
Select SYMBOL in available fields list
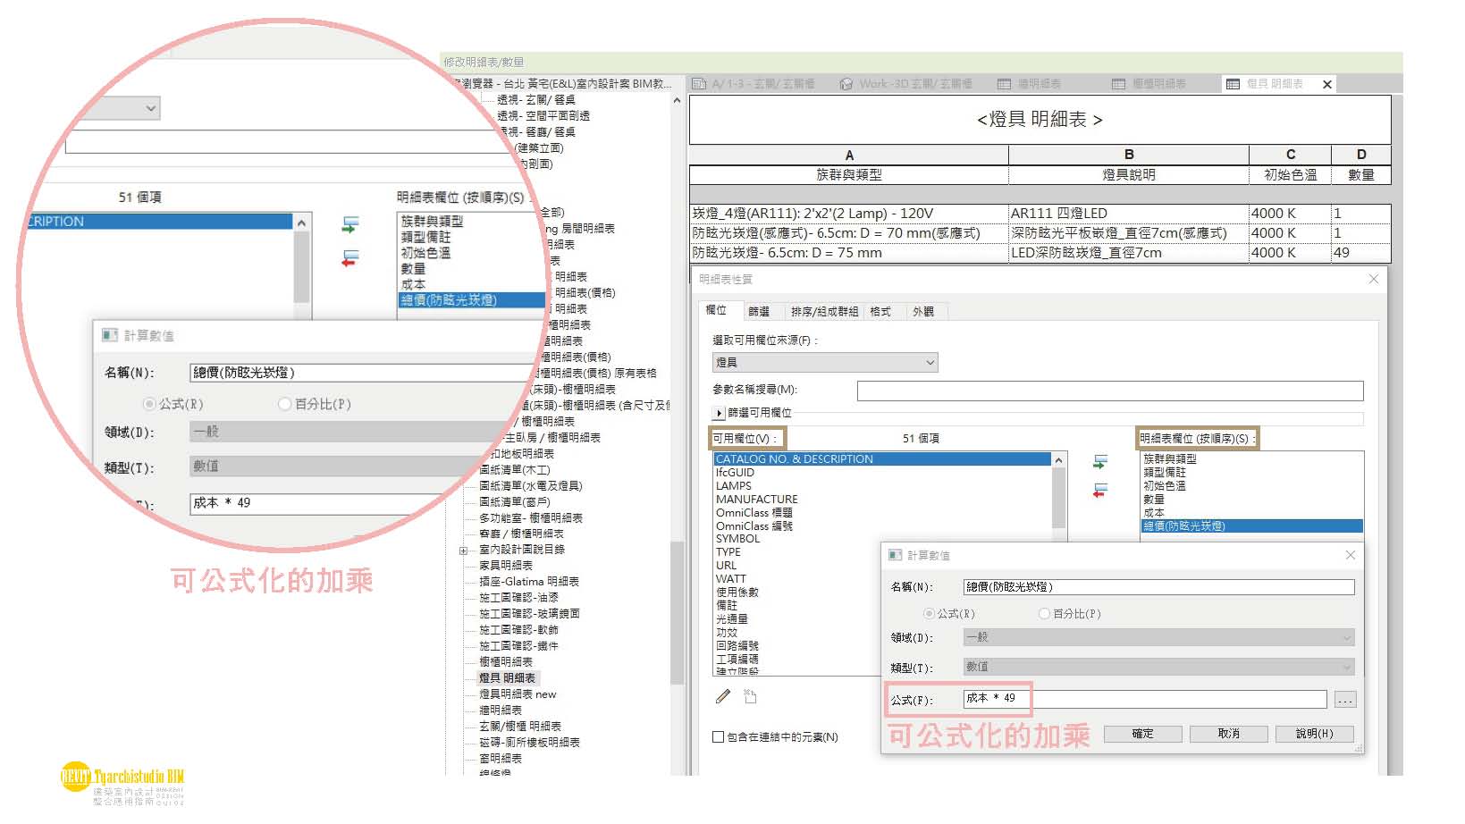click(x=737, y=539)
